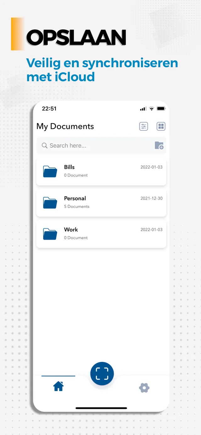Tap the 22:51 clock
Image resolution: width=201 pixels, height=435 pixels.
(x=49, y=109)
